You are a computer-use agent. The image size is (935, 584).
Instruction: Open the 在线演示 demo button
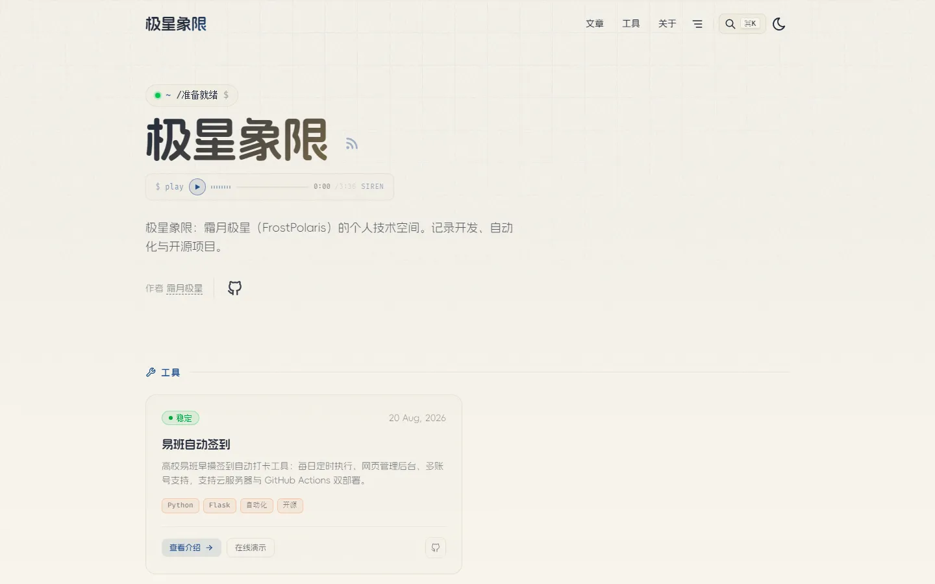[x=251, y=548]
